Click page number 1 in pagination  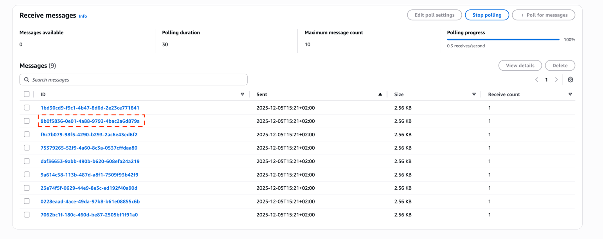[x=546, y=80]
